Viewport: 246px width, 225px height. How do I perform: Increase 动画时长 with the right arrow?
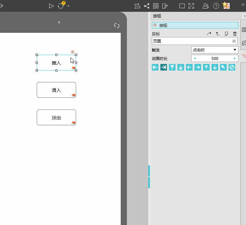[x=235, y=58]
